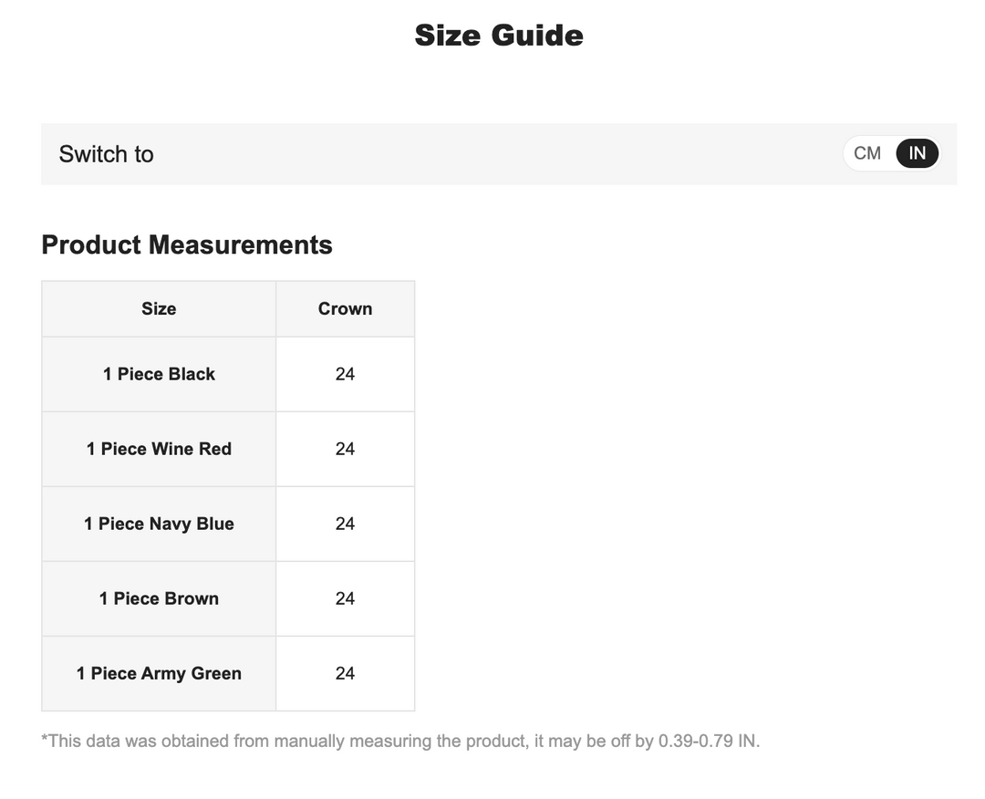Click the Size Guide title
The image size is (985, 799).
499,36
